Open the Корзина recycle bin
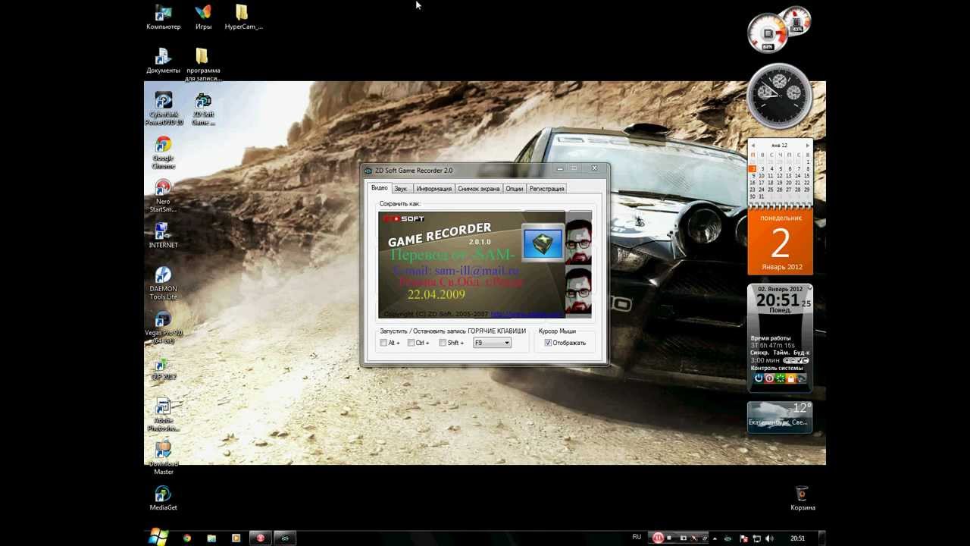This screenshot has height=546, width=970. [803, 498]
